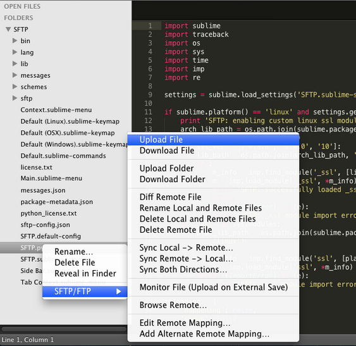Open the SFTP/FTP submenu arrow
Screen dimensions: 356x346
[x=118, y=291]
